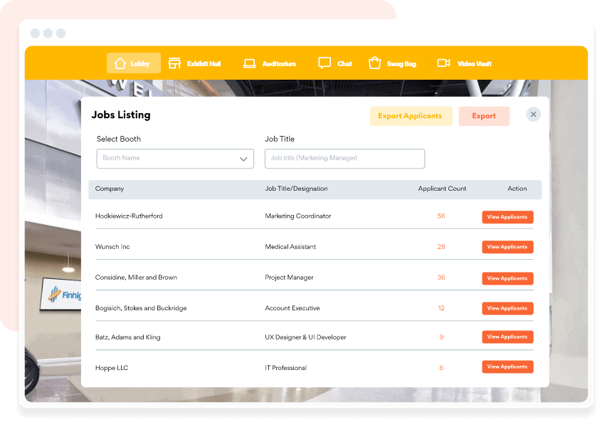Switch to the Exhibit Hall tab

click(x=204, y=64)
